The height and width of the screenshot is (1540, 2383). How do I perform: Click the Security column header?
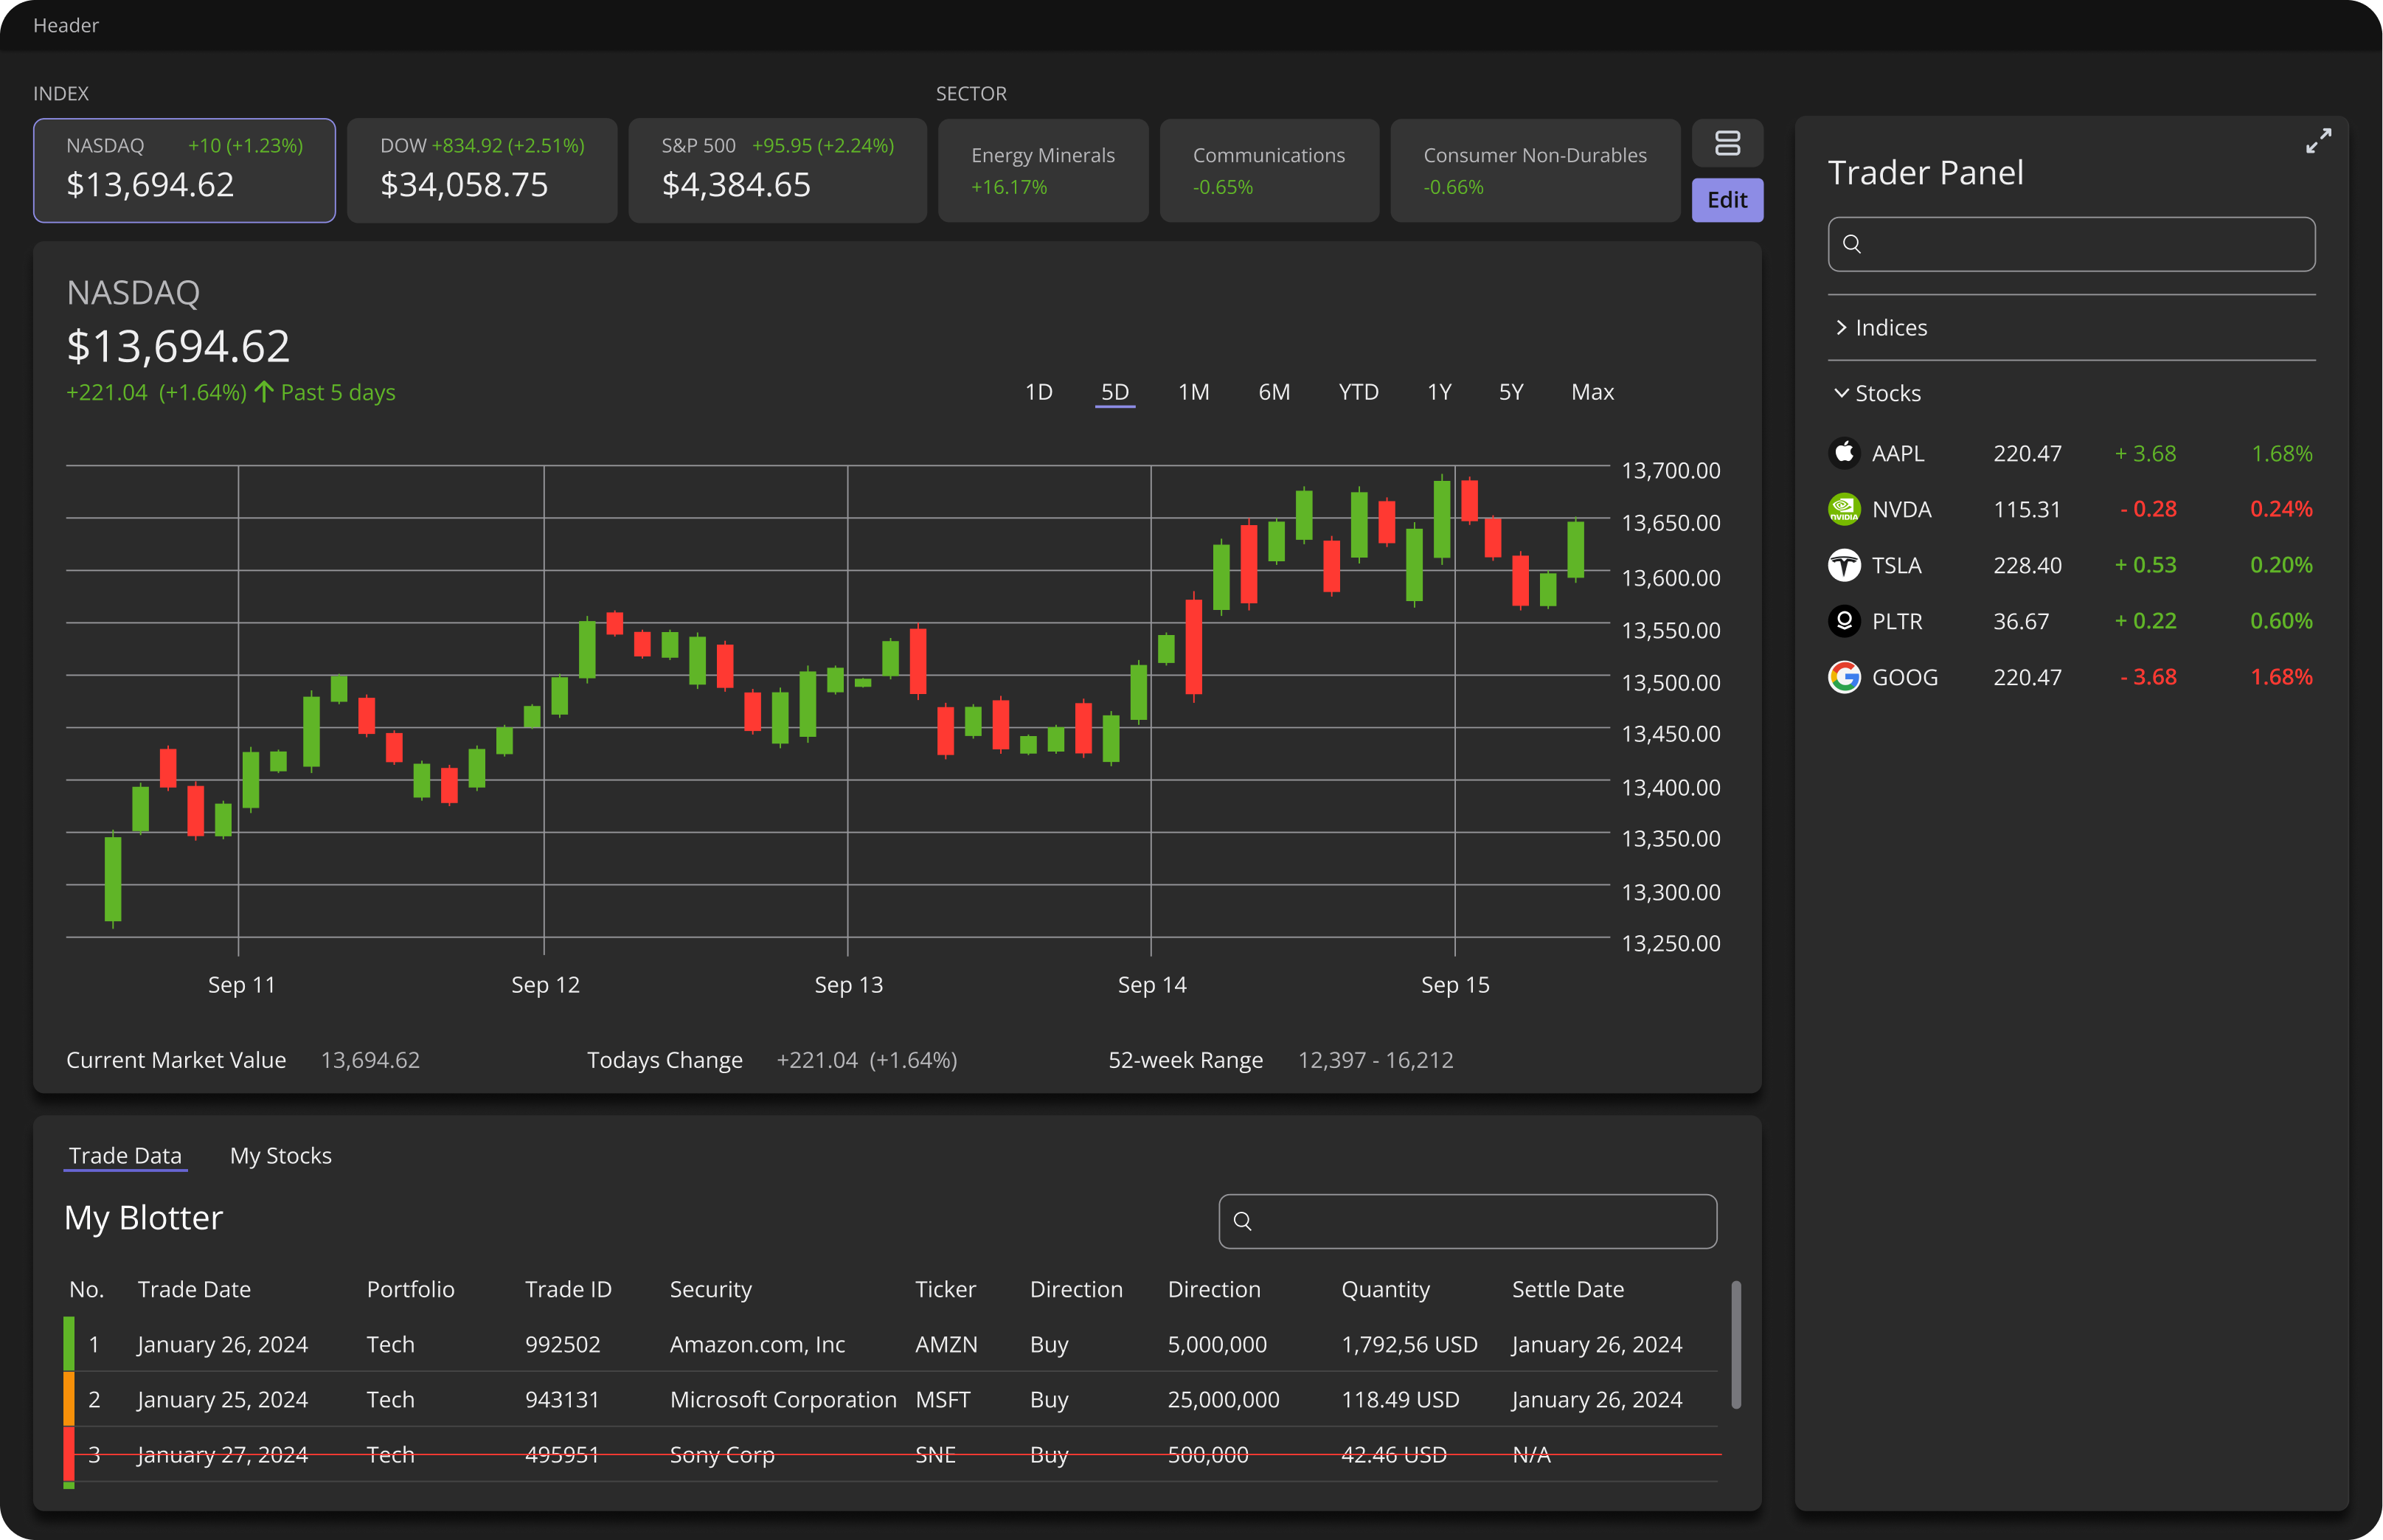710,1289
